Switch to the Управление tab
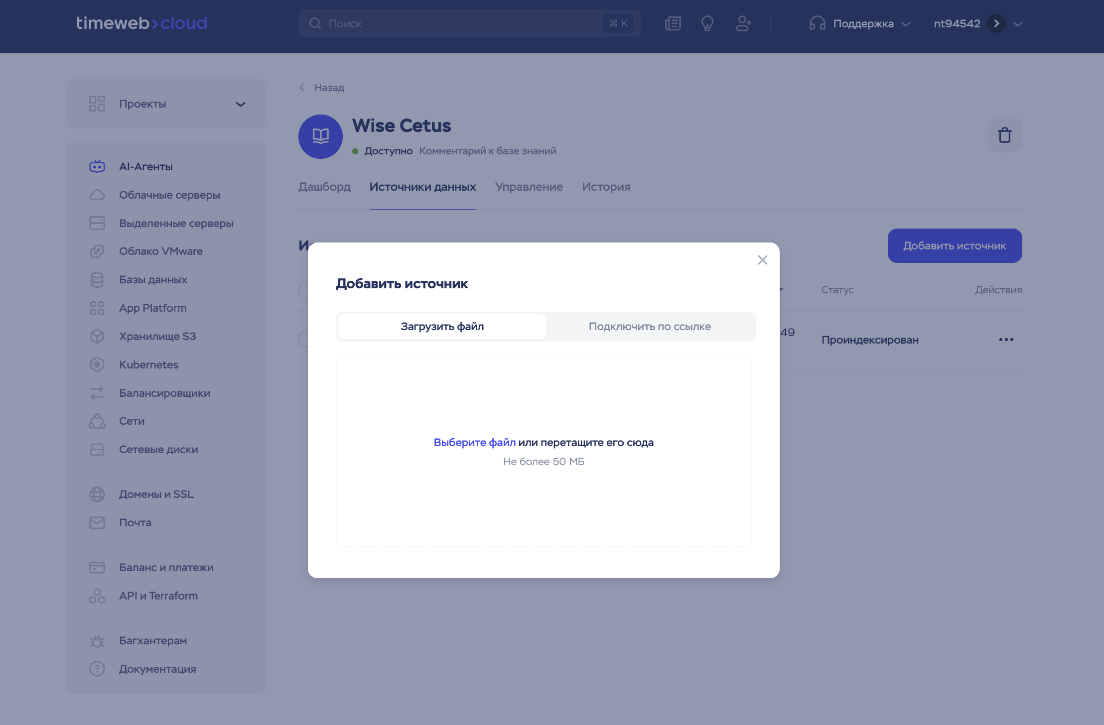 529,187
